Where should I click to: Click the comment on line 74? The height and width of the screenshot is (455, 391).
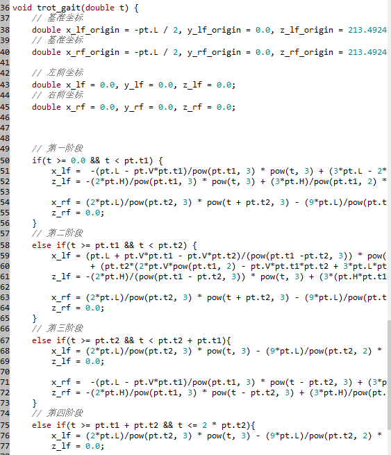point(58,413)
